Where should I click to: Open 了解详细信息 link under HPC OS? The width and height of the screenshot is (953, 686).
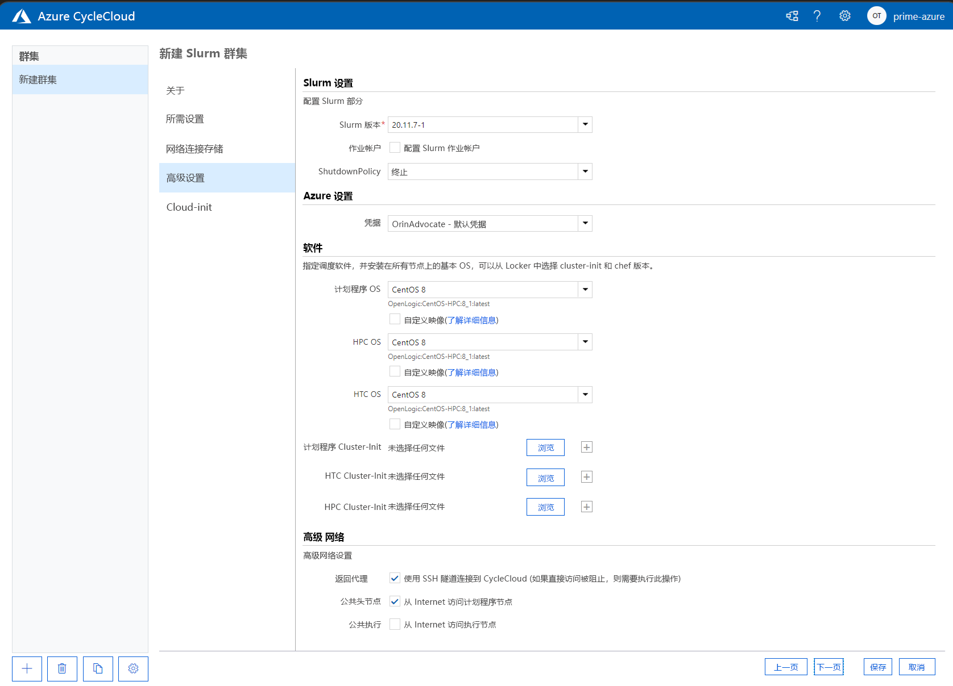pyautogui.click(x=471, y=373)
